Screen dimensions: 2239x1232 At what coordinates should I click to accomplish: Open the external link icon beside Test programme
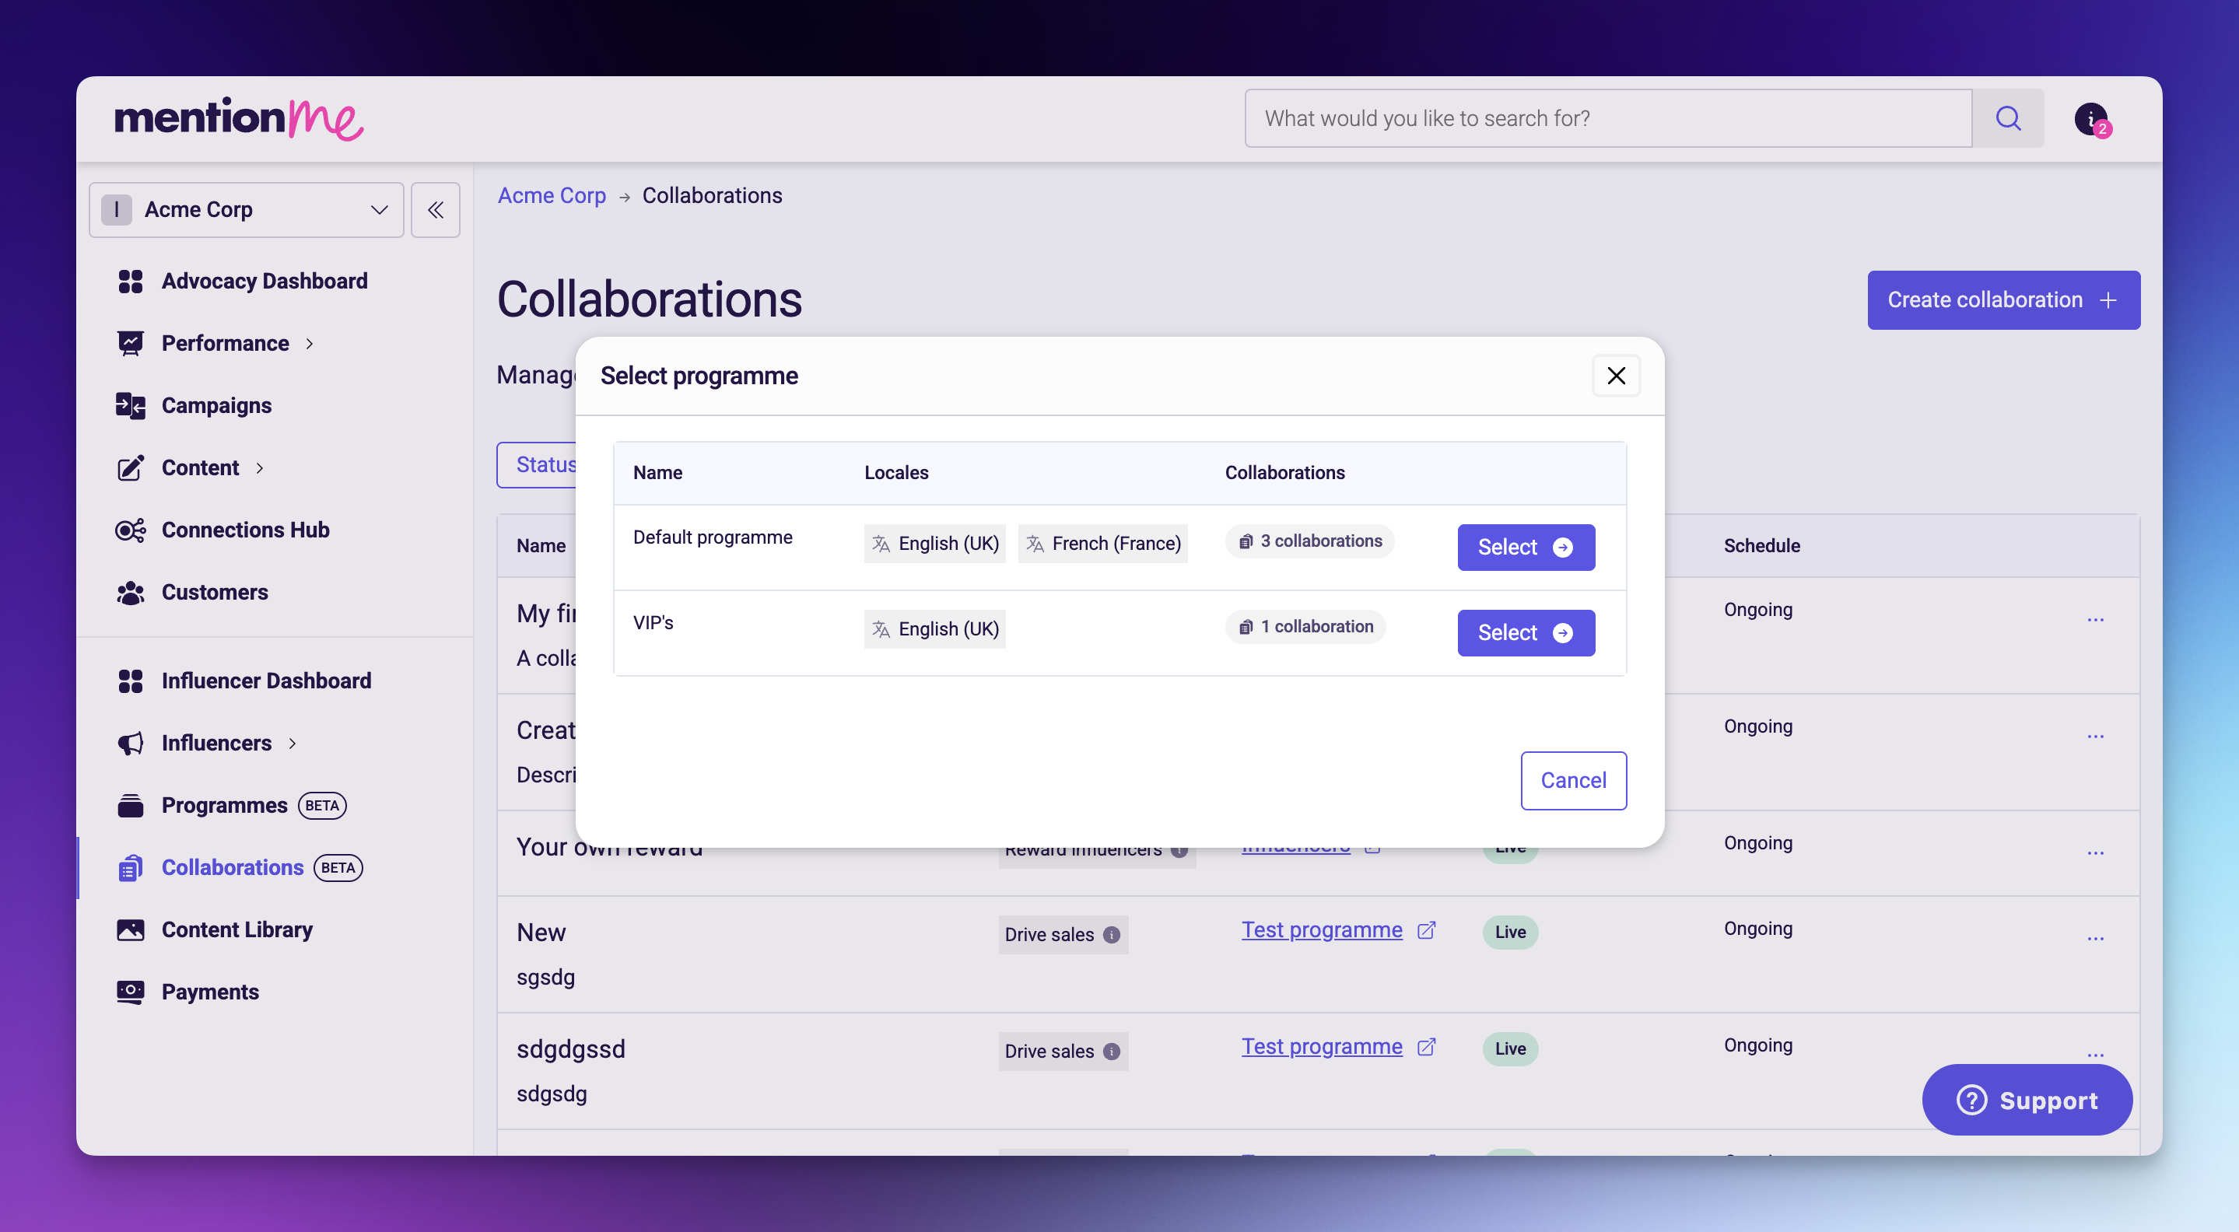point(1426,929)
